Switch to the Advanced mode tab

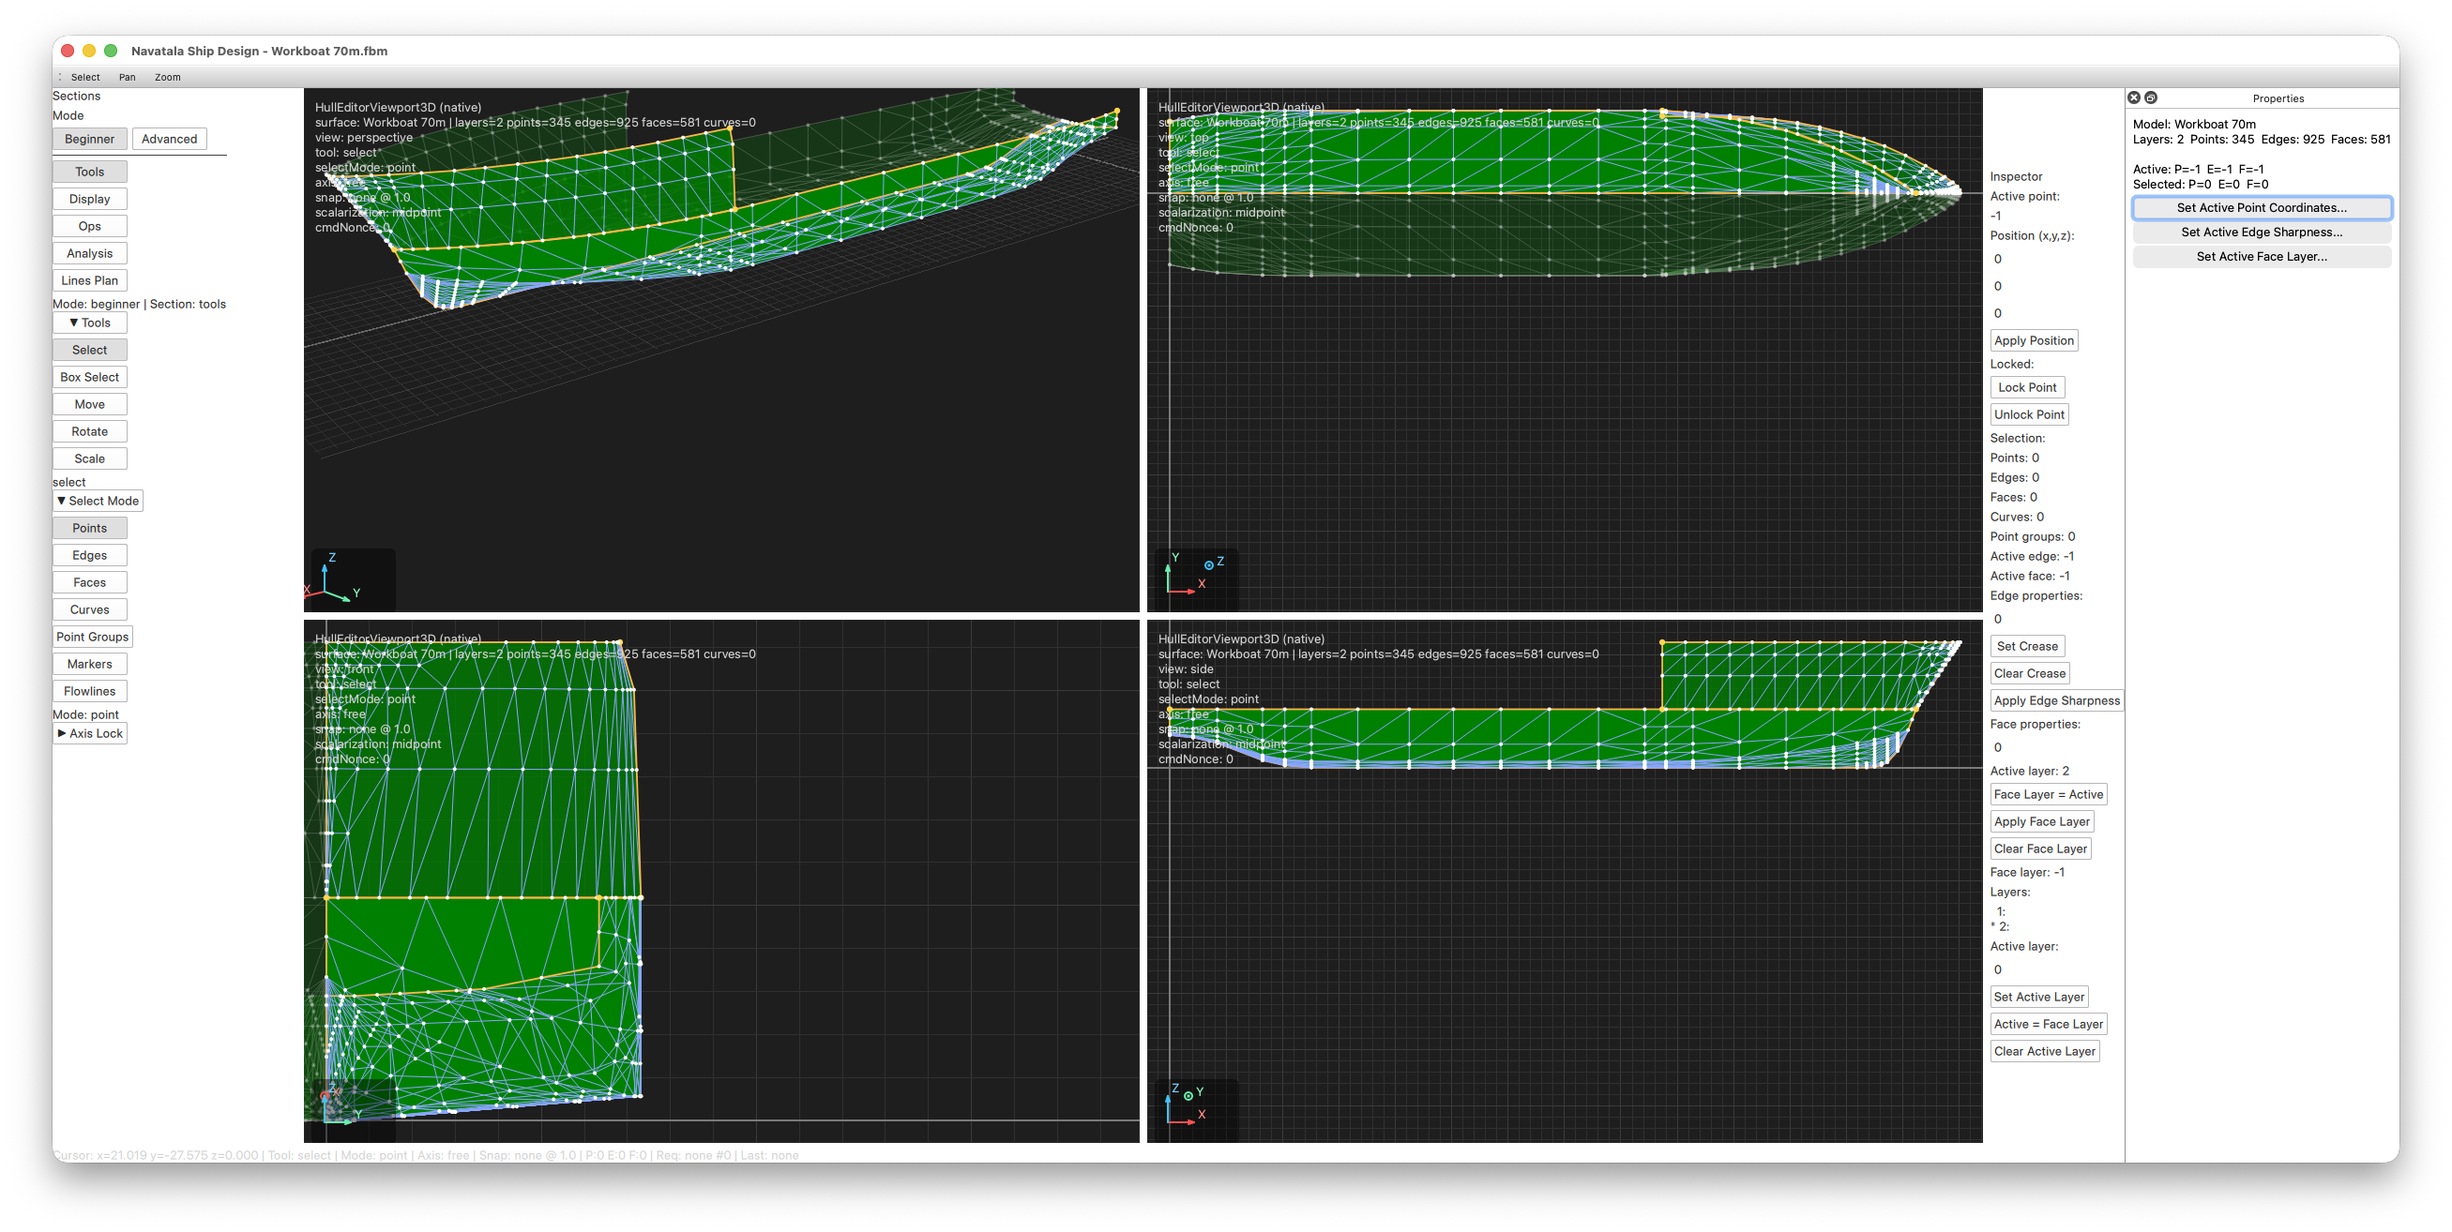click(x=170, y=138)
